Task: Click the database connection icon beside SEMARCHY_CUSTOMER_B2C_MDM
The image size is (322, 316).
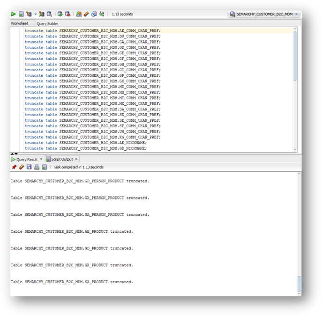Action: click(x=232, y=14)
